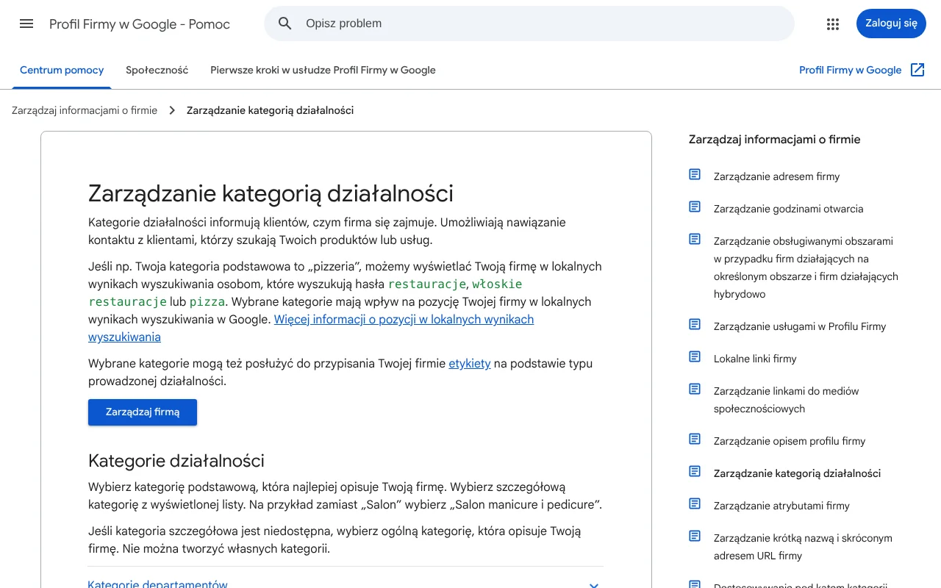Click the article icon beside Zarządzanie godzinami otwarcia
The height and width of the screenshot is (588, 941).
(695, 207)
